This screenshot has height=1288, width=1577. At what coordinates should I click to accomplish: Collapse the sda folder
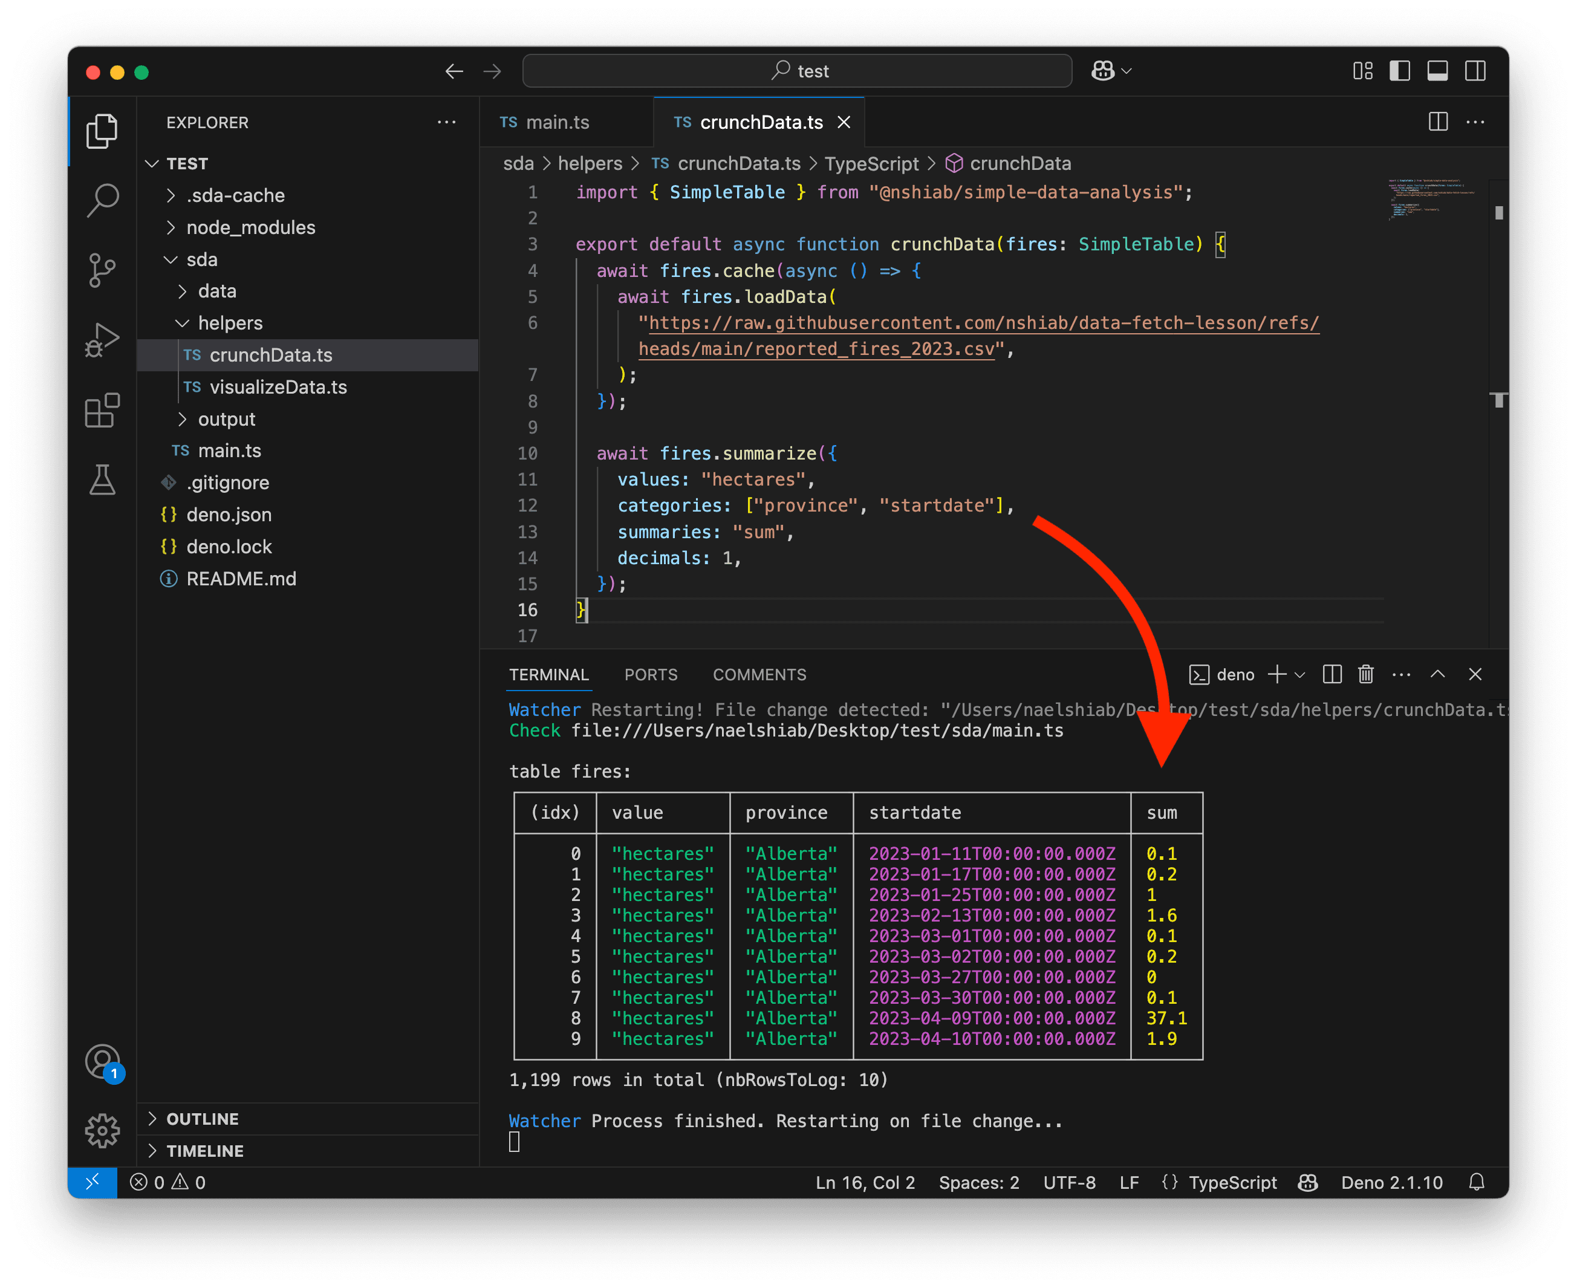coord(308,259)
